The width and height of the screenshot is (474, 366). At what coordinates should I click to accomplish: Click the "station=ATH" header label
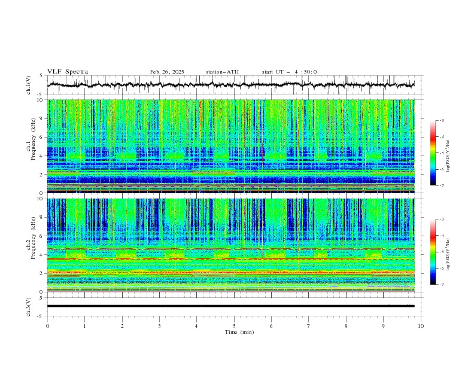222,72
